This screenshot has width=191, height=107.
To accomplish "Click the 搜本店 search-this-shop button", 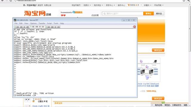I will (159, 13).
